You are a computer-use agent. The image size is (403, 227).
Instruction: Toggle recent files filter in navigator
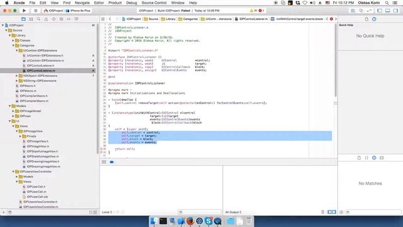coord(91,212)
